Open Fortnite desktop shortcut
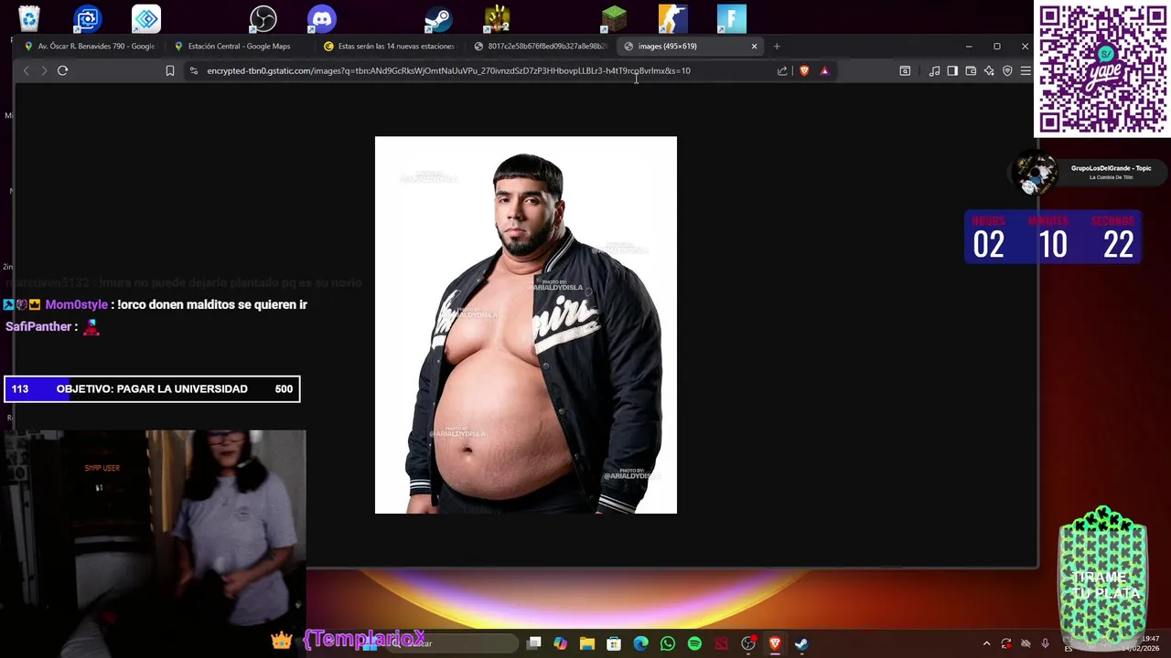 pyautogui.click(x=731, y=18)
